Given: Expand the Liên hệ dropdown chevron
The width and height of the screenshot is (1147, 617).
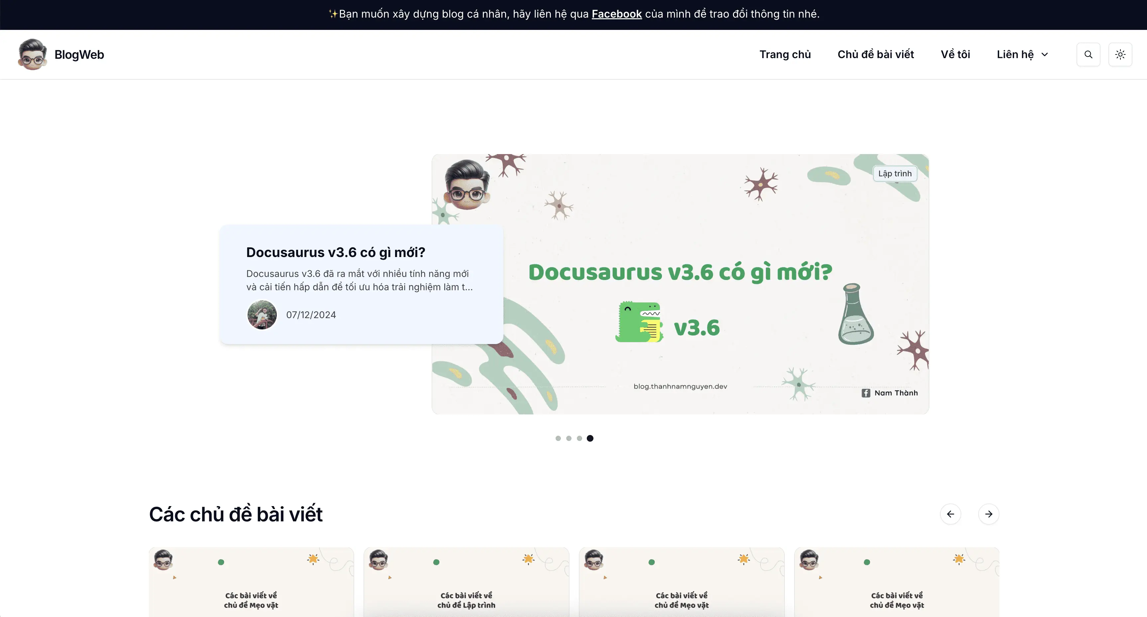Looking at the screenshot, I should 1045,54.
